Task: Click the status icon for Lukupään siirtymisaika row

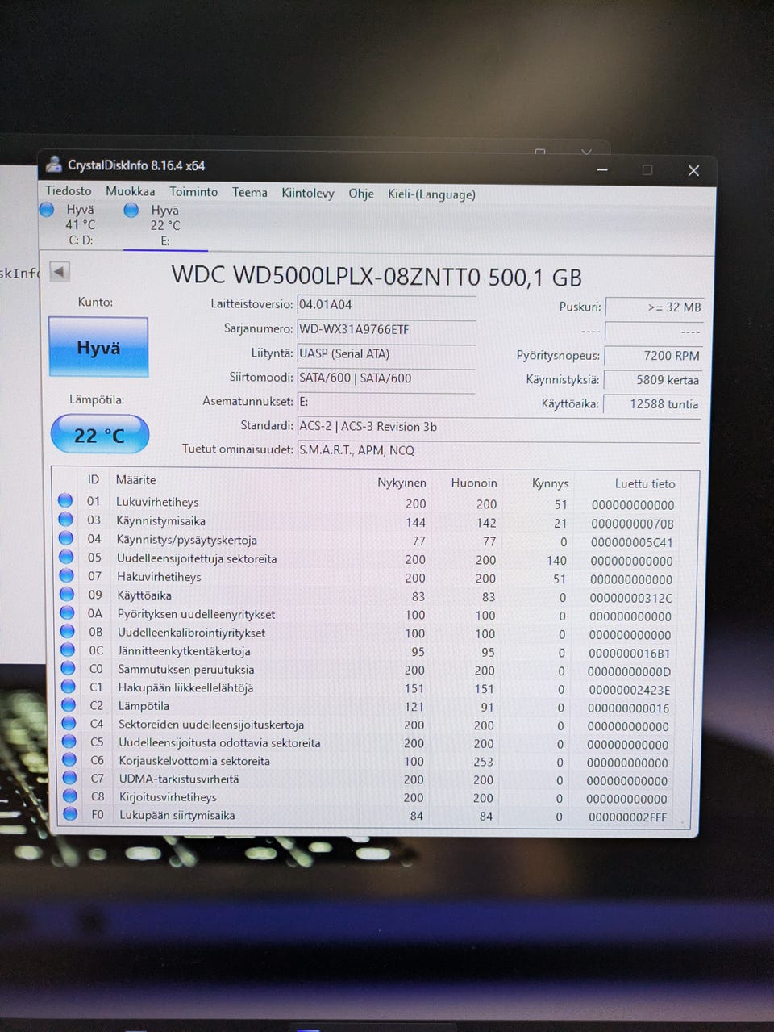Action: 70,814
